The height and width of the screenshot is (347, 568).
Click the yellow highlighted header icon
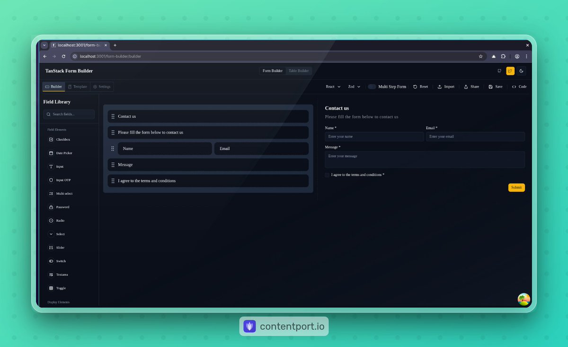(x=510, y=71)
